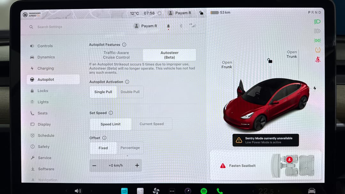Open the white document dock app icon
Viewport: 345px width, 194px height.
pos(140,191)
